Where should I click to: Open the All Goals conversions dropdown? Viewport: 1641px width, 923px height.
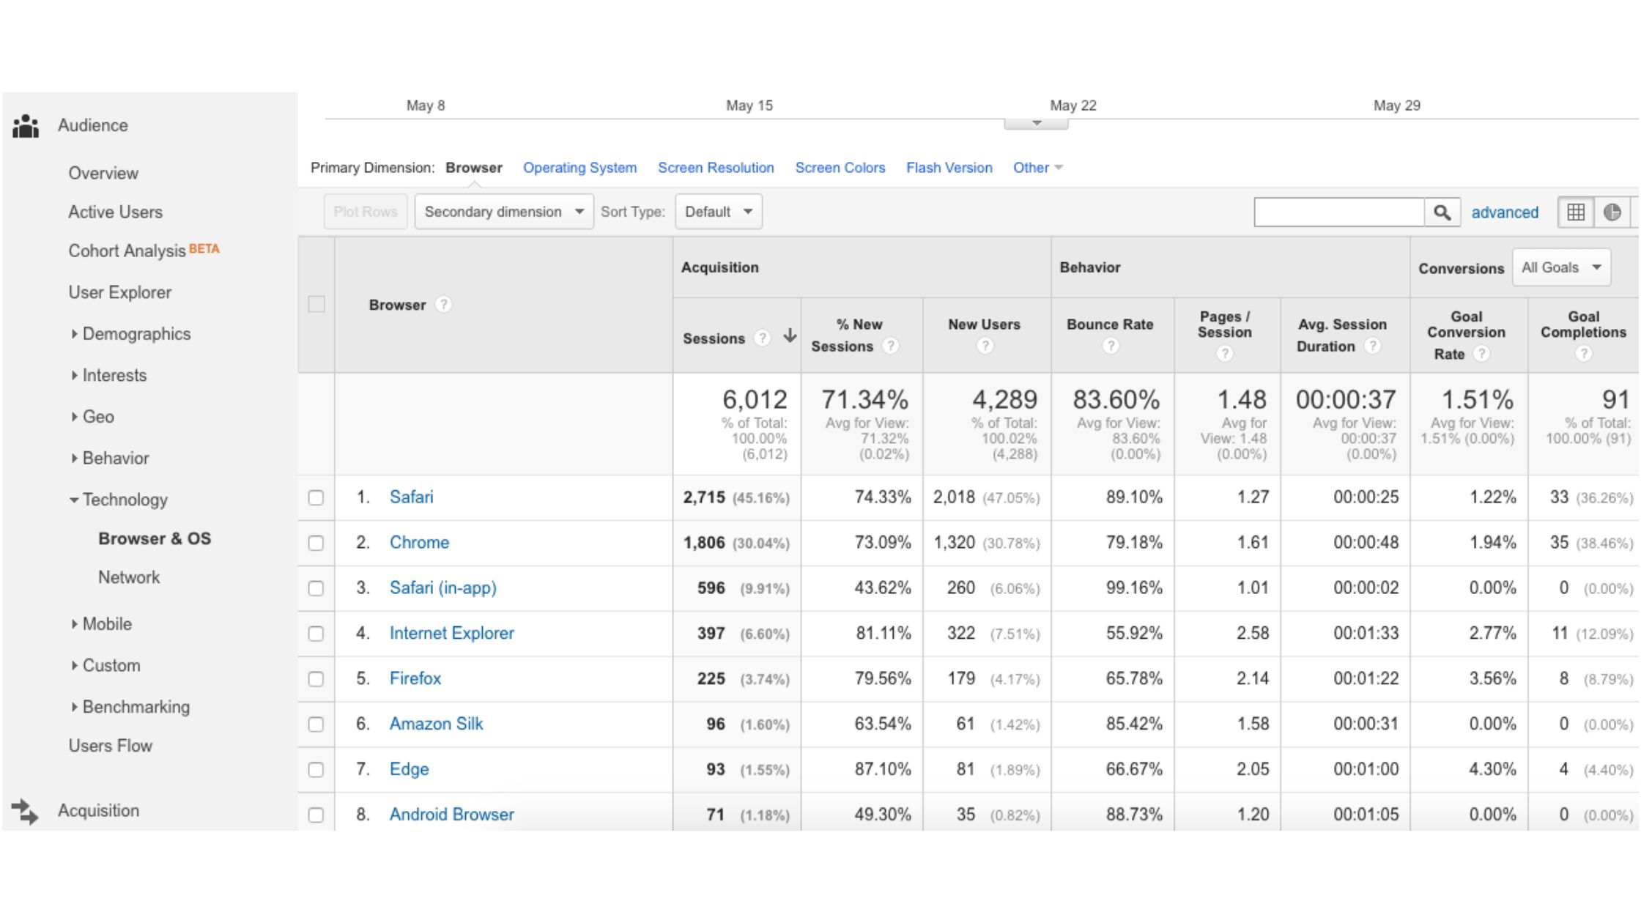tap(1562, 268)
